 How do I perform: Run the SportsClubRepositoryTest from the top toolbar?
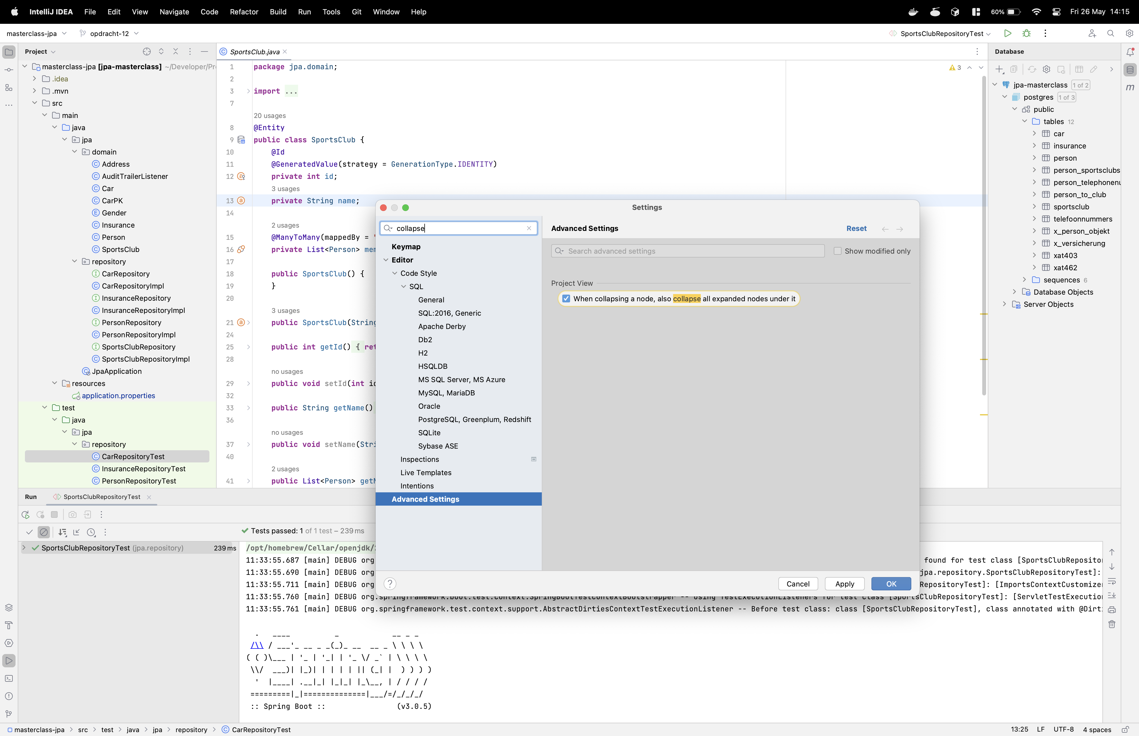[1008, 34]
